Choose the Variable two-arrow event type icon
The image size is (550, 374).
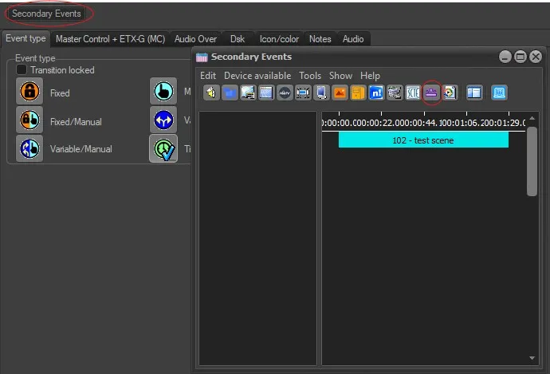pos(163,120)
